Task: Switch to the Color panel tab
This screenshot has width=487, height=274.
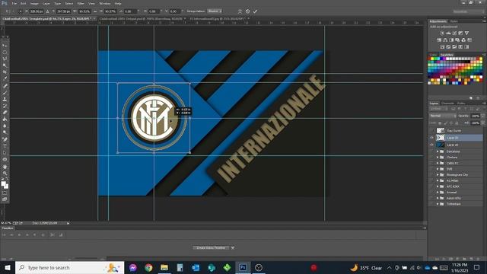Action: click(x=433, y=55)
